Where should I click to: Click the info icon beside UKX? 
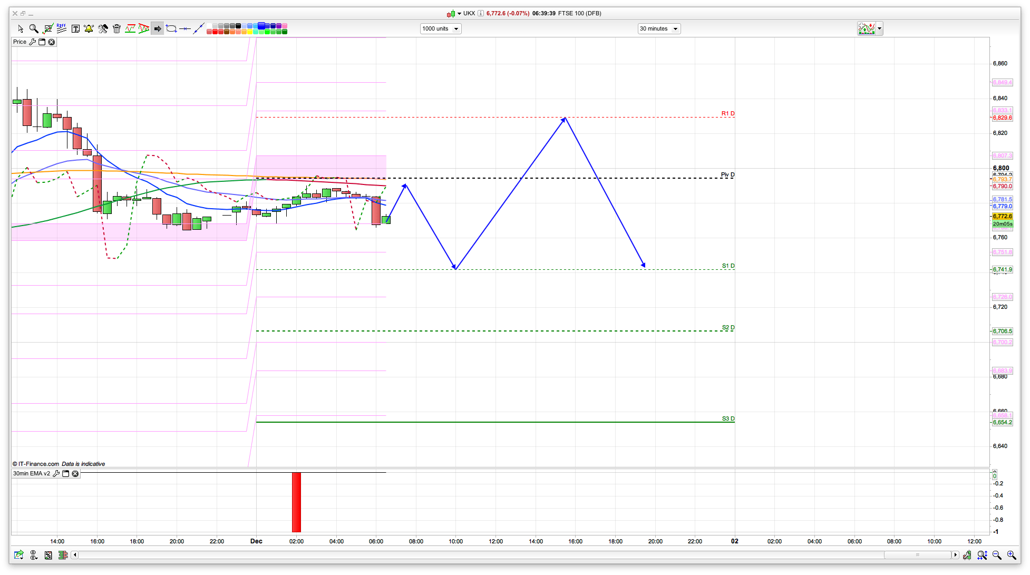click(x=481, y=14)
